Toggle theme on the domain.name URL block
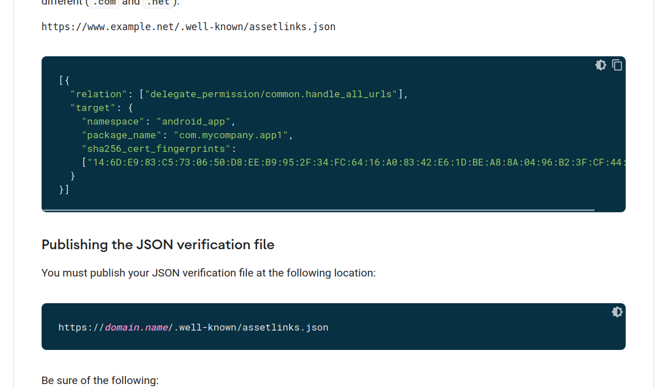Viewport: 661px width, 388px height. [x=617, y=312]
